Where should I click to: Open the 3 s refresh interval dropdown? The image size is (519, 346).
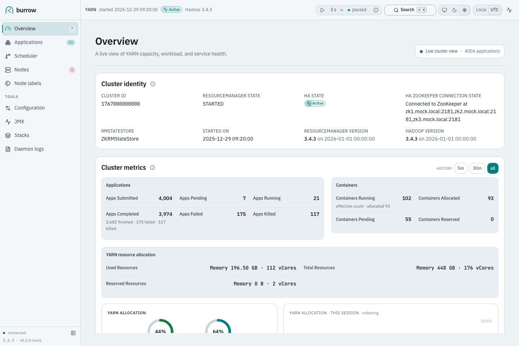pyautogui.click(x=337, y=10)
